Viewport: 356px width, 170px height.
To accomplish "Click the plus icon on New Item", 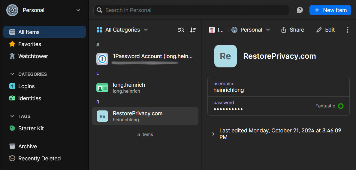I will (x=317, y=10).
